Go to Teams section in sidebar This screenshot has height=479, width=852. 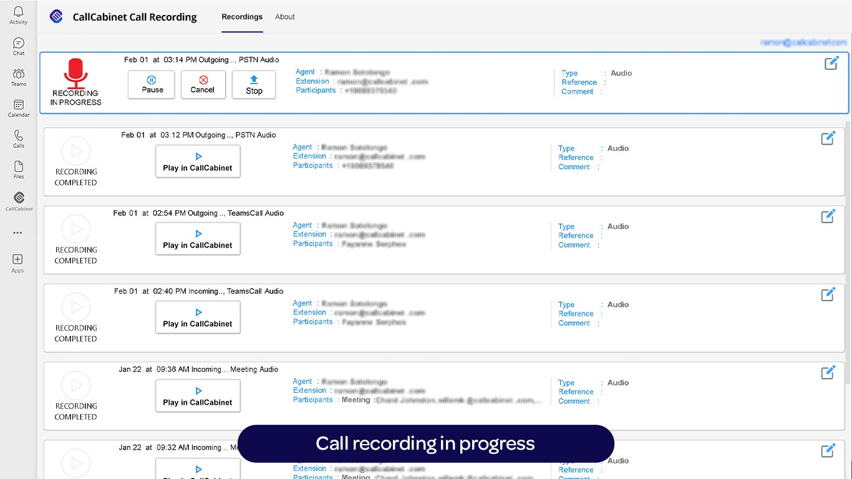[x=19, y=77]
